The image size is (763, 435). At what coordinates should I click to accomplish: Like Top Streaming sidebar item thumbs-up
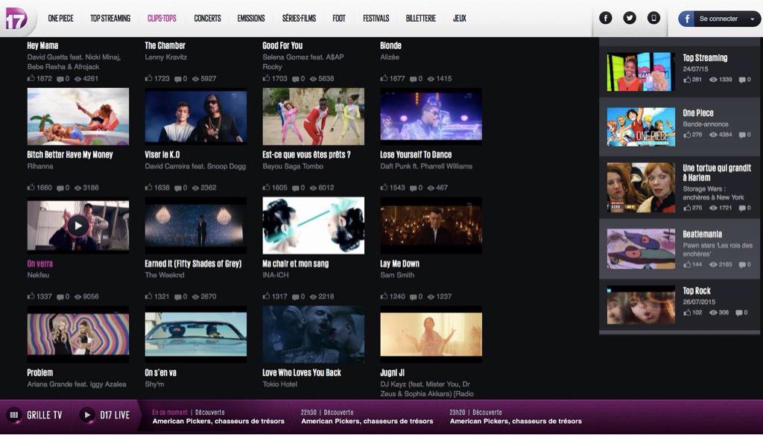pyautogui.click(x=687, y=79)
